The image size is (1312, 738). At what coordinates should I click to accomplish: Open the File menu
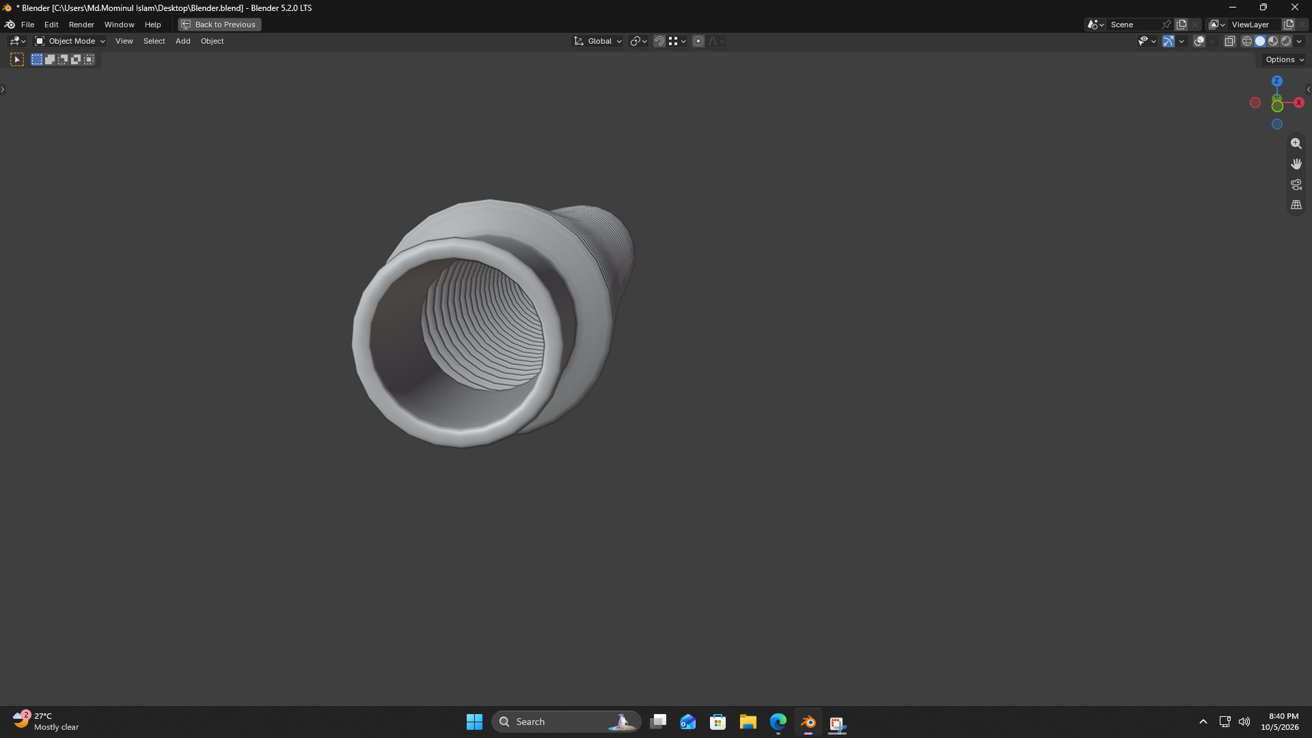point(27,25)
